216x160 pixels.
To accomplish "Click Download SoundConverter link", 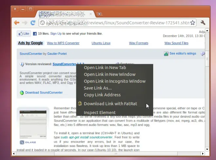I will tap(44, 93).
